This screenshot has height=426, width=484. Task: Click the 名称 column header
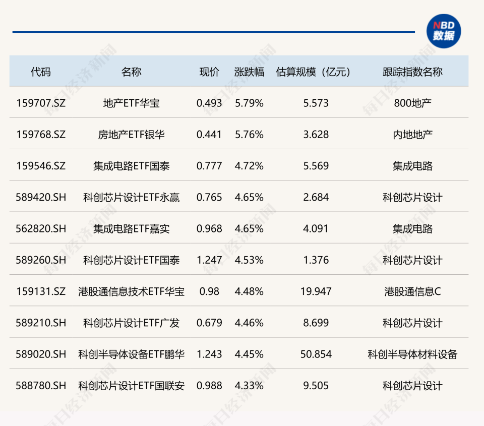(x=131, y=72)
